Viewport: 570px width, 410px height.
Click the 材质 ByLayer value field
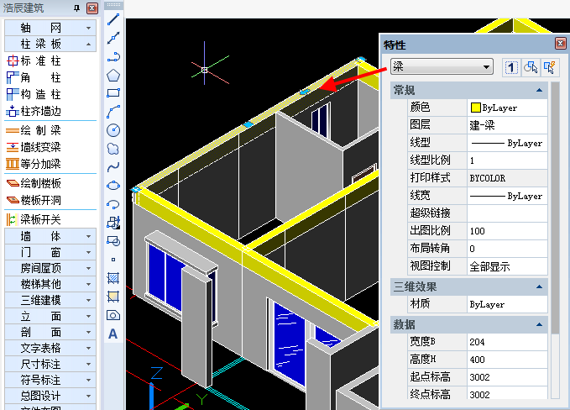click(x=507, y=304)
